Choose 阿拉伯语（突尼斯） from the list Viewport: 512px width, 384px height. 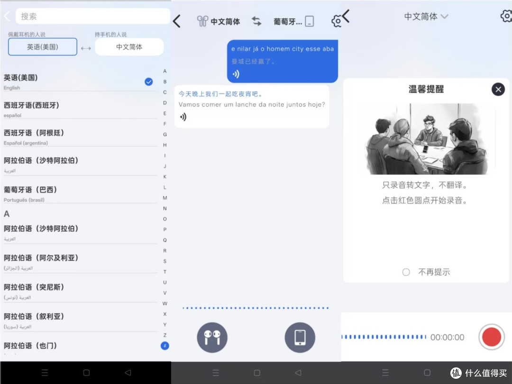pyautogui.click(x=80, y=291)
